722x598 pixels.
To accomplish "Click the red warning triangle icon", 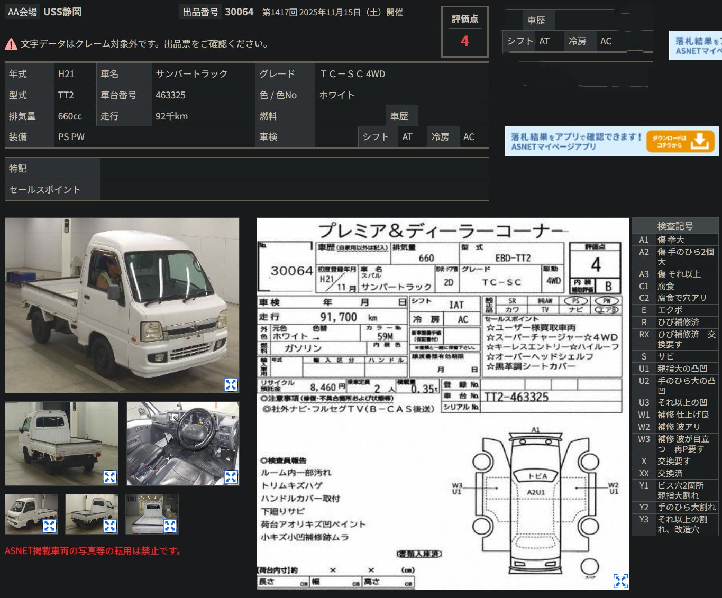I will point(11,43).
